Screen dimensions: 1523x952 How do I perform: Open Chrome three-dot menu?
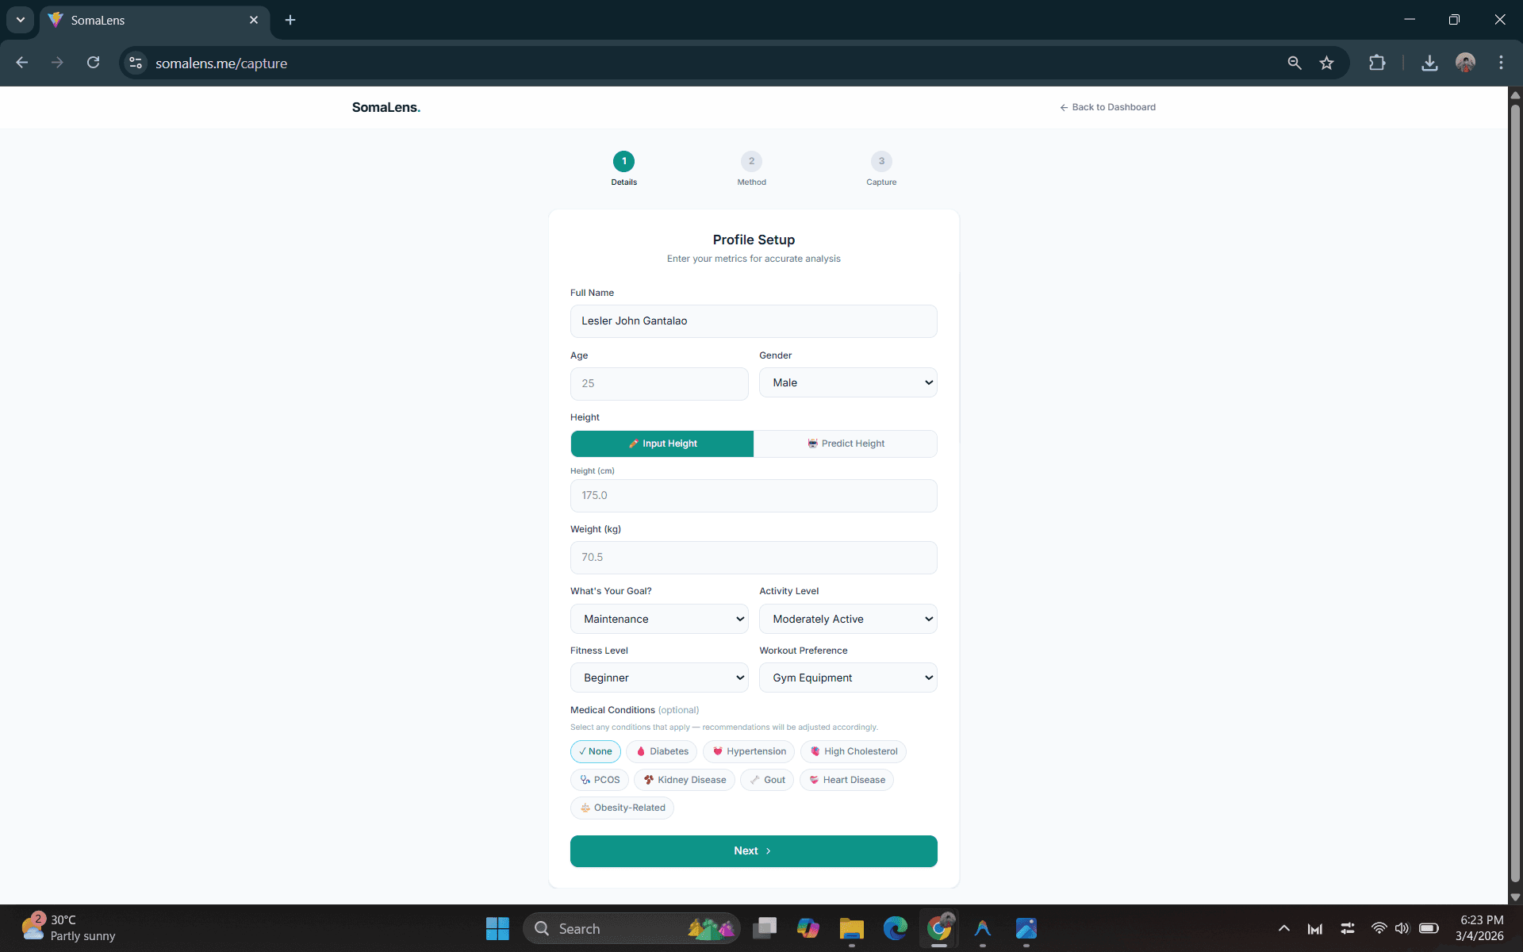[x=1501, y=63]
